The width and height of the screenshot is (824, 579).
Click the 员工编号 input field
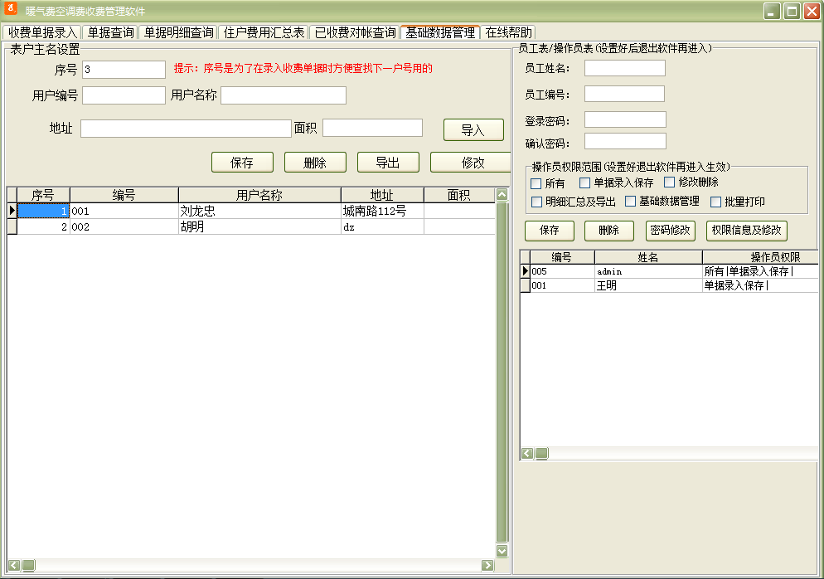[x=625, y=94]
